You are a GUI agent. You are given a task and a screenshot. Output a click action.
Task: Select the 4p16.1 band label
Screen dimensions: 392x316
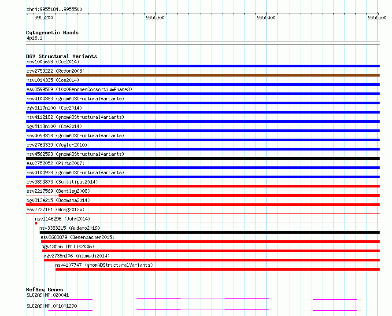(x=34, y=38)
